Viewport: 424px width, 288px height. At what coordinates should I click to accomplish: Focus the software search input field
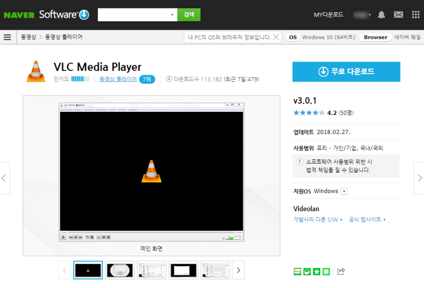click(134, 15)
